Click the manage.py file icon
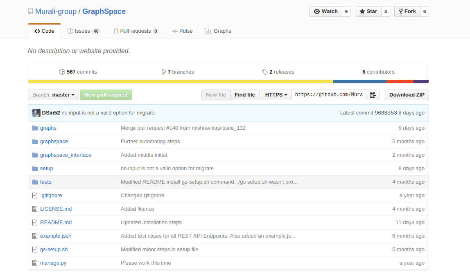Image resolution: width=470 pixels, height=272 pixels. (x=35, y=263)
